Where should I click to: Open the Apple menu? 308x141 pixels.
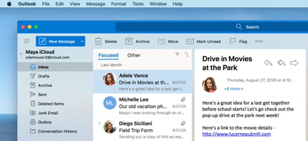9,4
